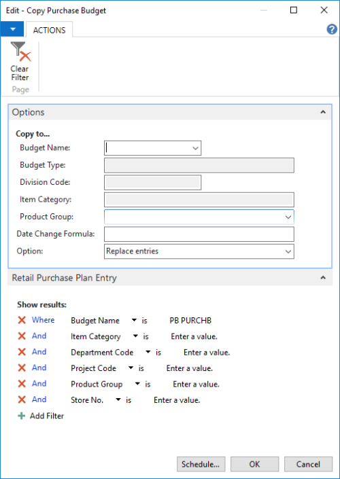
Task: Switch to the ACTIONS ribbon tab
Action: click(x=49, y=31)
